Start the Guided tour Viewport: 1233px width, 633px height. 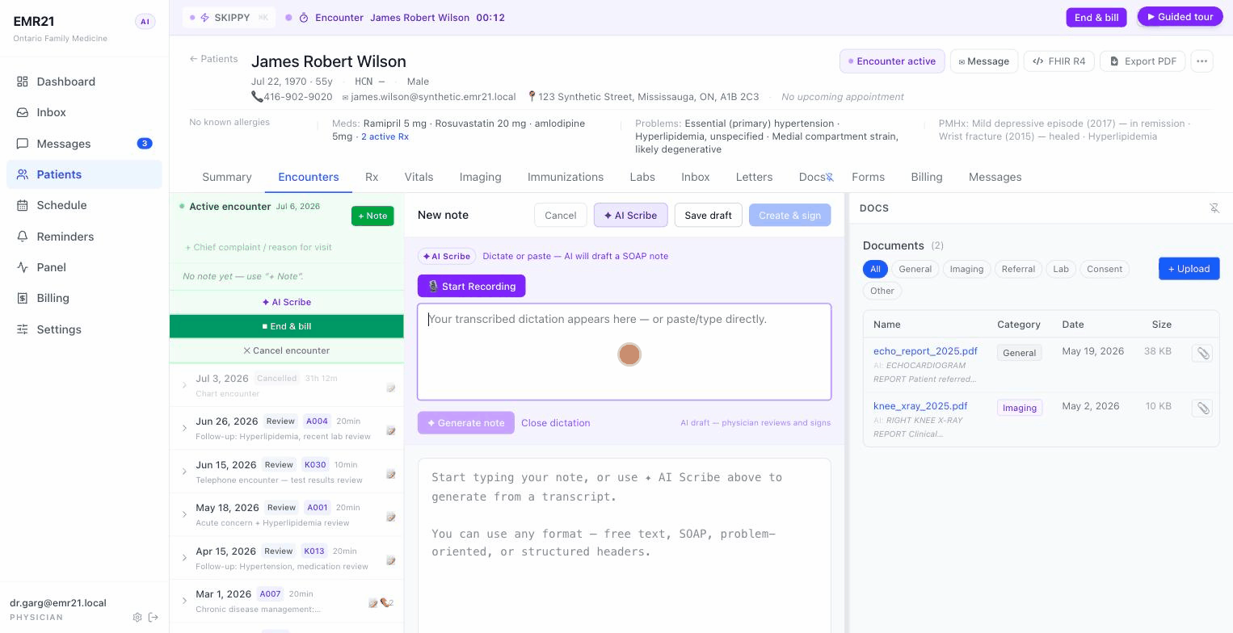coord(1180,16)
